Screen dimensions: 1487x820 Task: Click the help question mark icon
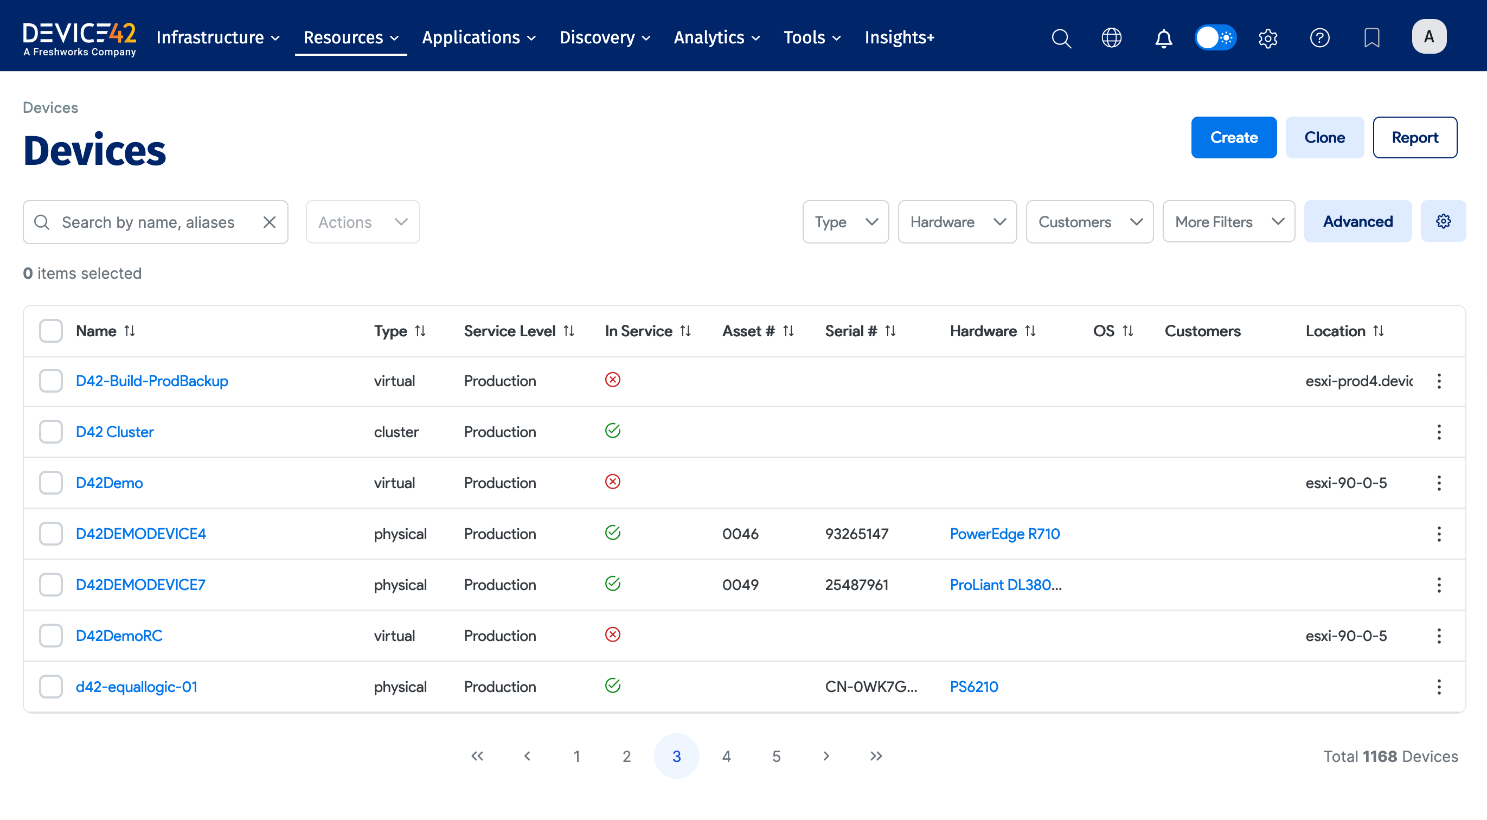click(x=1320, y=37)
